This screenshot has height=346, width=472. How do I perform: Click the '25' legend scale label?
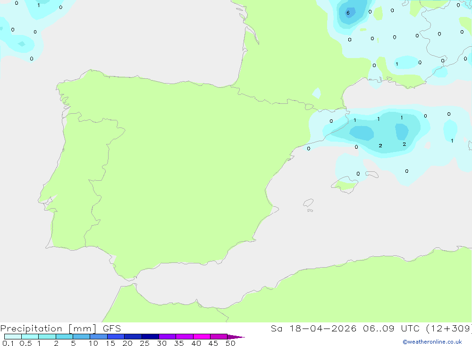(145, 343)
